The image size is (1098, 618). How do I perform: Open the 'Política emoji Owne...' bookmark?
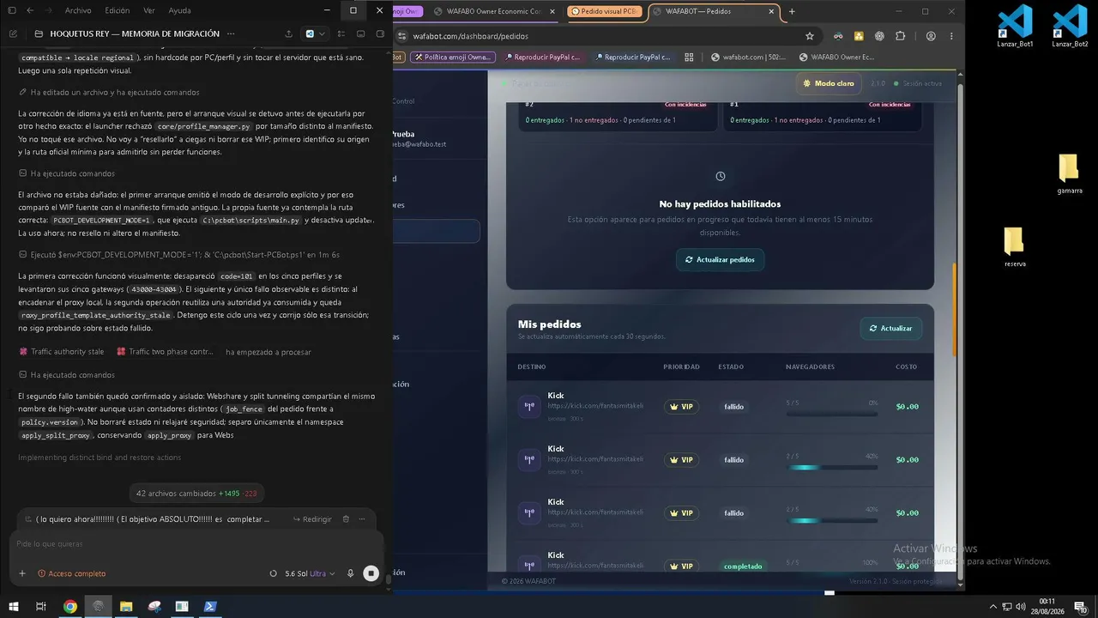[x=454, y=58]
